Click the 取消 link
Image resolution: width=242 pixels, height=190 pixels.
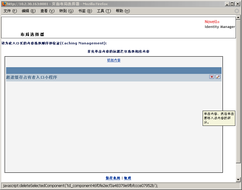tap(128, 178)
